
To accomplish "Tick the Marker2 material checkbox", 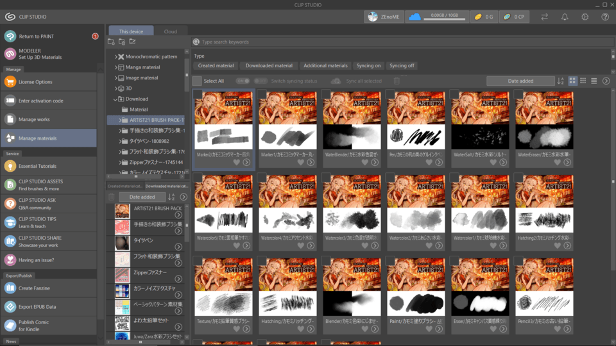I will point(198,94).
